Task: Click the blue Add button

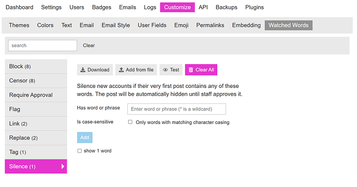Action: coord(85,137)
